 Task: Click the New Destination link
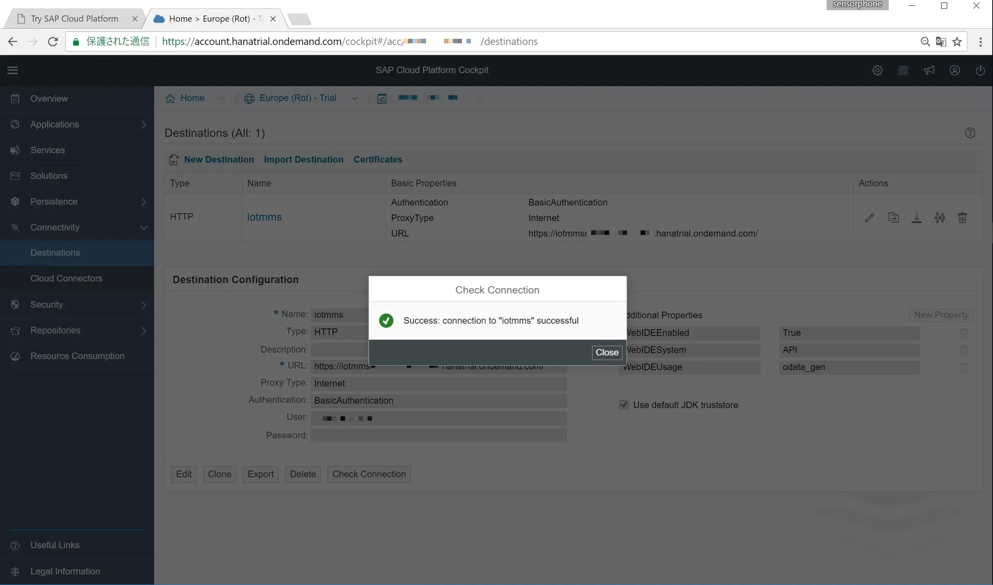219,159
